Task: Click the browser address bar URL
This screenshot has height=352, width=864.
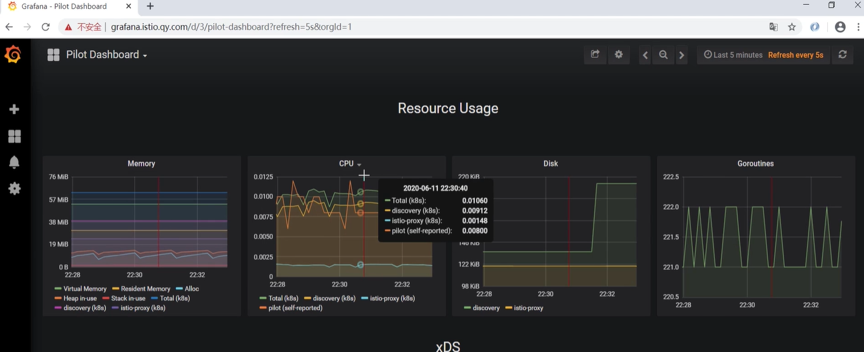Action: pyautogui.click(x=231, y=27)
